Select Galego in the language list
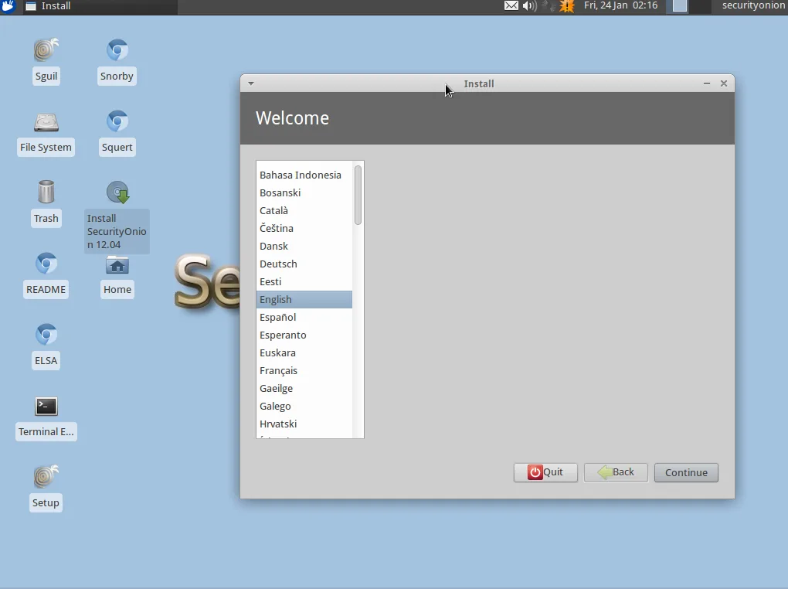The width and height of the screenshot is (788, 589). click(x=304, y=406)
